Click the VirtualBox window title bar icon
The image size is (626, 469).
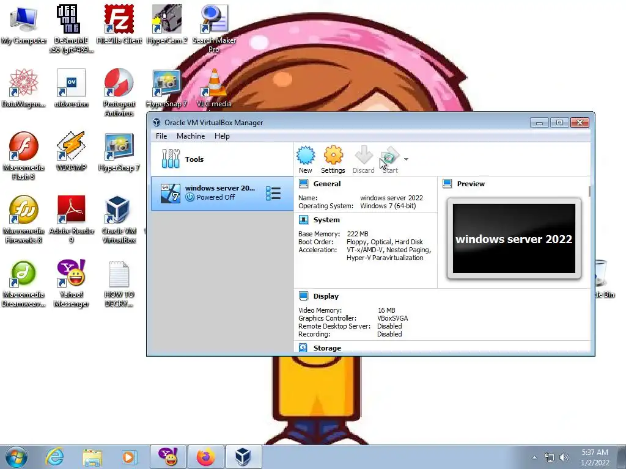coord(157,122)
